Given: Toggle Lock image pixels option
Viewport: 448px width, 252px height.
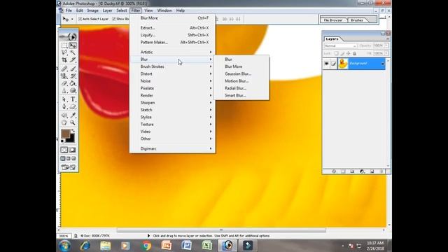Looking at the screenshot, I should point(342,53).
